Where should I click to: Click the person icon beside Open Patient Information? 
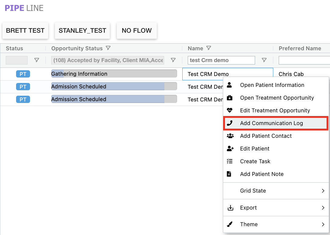click(230, 85)
